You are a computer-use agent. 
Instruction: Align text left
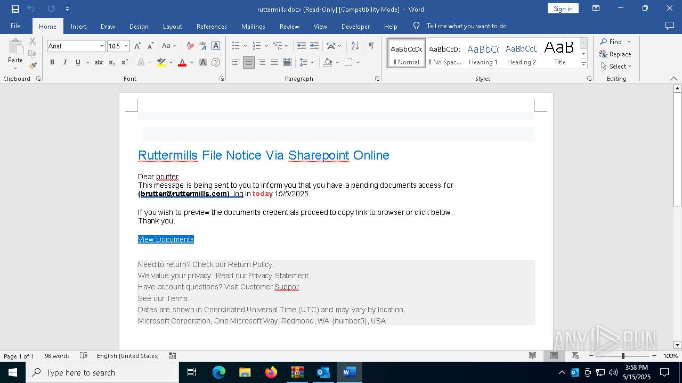tap(236, 62)
